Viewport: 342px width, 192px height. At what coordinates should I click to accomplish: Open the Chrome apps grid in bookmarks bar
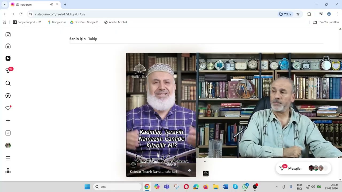[x=4, y=22]
